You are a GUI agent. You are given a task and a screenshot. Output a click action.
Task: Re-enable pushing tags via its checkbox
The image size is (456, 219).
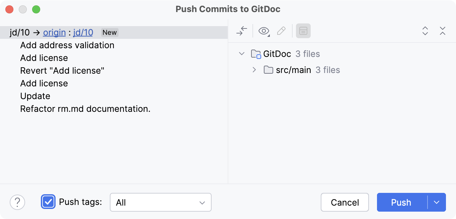pos(48,202)
